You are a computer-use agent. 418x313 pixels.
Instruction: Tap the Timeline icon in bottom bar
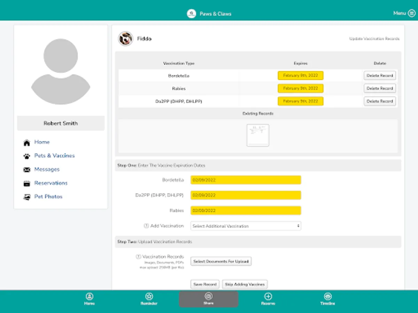[x=328, y=296]
